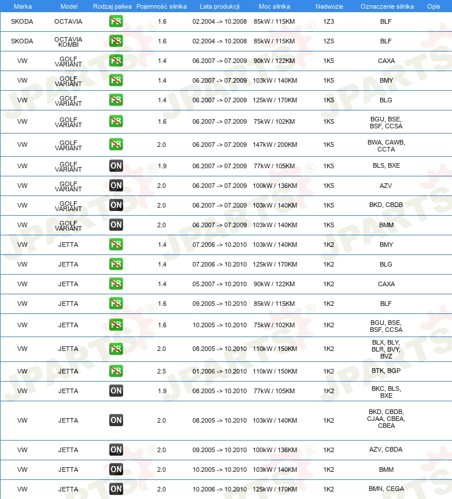Click the 2.5 engine capacity cell
Image resolution: width=452 pixels, height=499 pixels.
coord(162,371)
